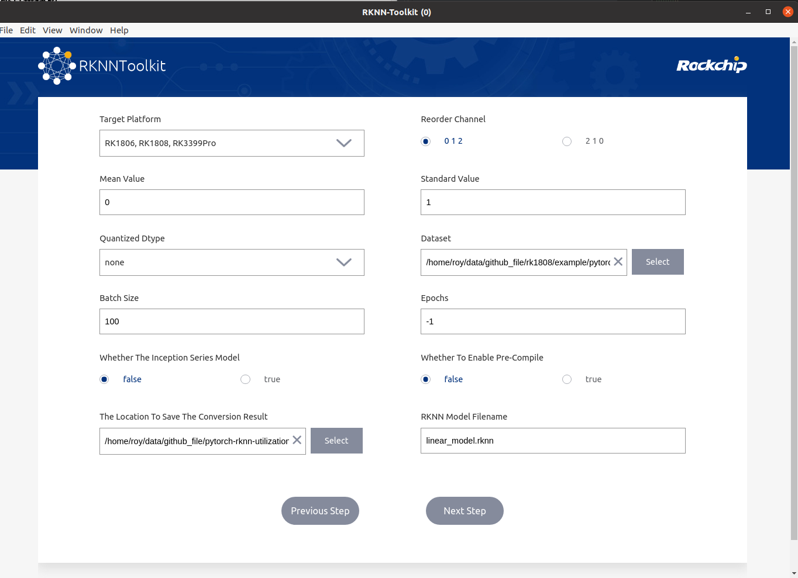Open the Edit menu
This screenshot has width=798, height=578.
click(27, 30)
